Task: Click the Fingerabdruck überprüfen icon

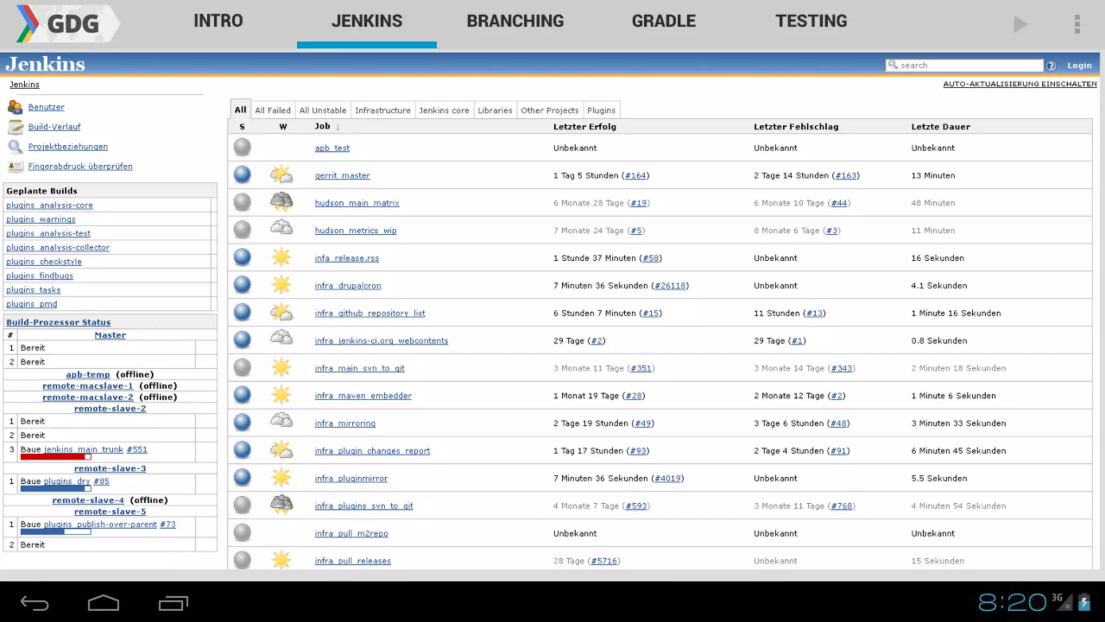Action: [15, 166]
